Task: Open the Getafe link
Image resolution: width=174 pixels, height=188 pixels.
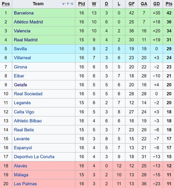Action: [x=21, y=85]
